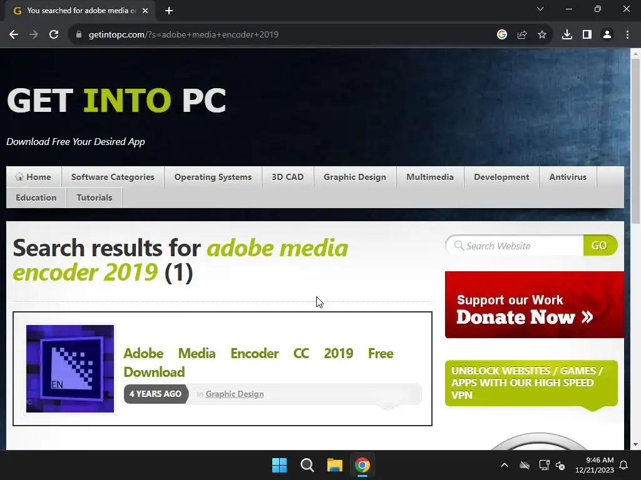Click the Chrome taskbar icon
Viewport: 641px width, 480px height.
click(362, 465)
